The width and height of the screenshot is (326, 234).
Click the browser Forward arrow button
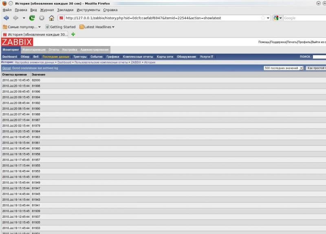point(15,18)
